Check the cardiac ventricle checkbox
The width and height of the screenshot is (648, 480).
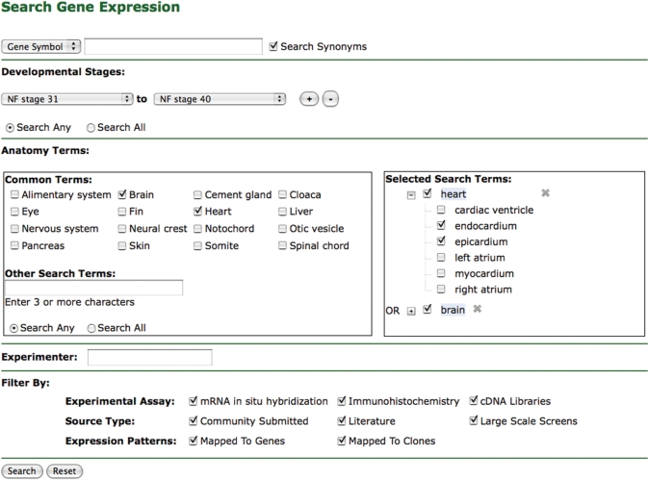point(440,210)
